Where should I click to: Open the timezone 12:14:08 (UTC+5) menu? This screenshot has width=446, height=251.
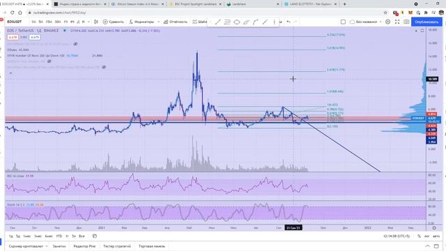click(x=397, y=236)
